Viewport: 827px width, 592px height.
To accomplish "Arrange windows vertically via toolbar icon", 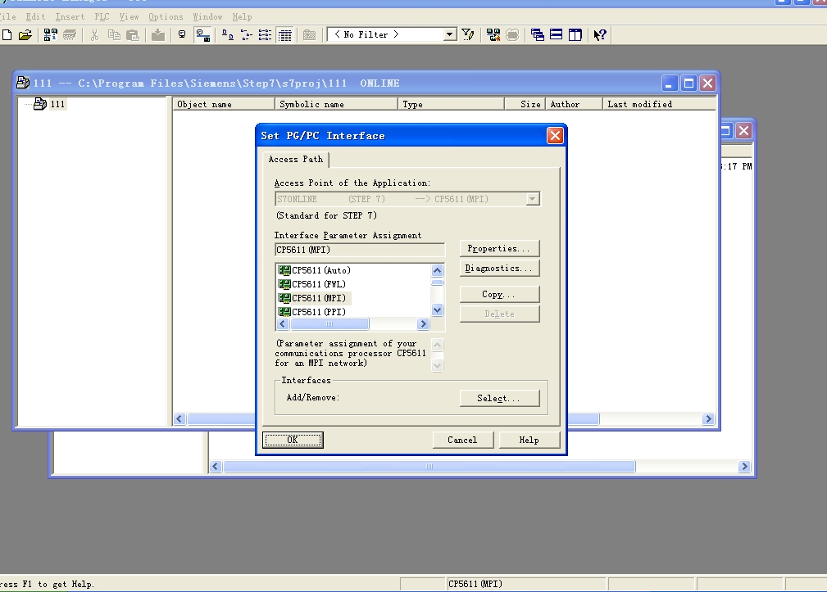I will click(575, 34).
